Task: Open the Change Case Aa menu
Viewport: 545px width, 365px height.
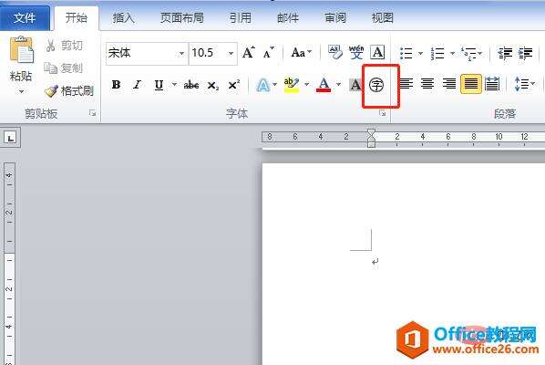Action: tap(302, 53)
